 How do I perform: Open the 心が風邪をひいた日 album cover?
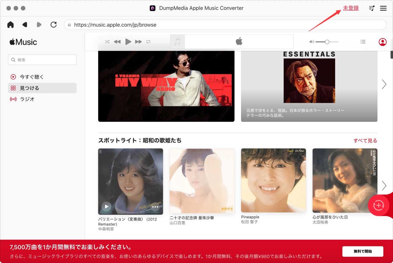click(x=345, y=181)
